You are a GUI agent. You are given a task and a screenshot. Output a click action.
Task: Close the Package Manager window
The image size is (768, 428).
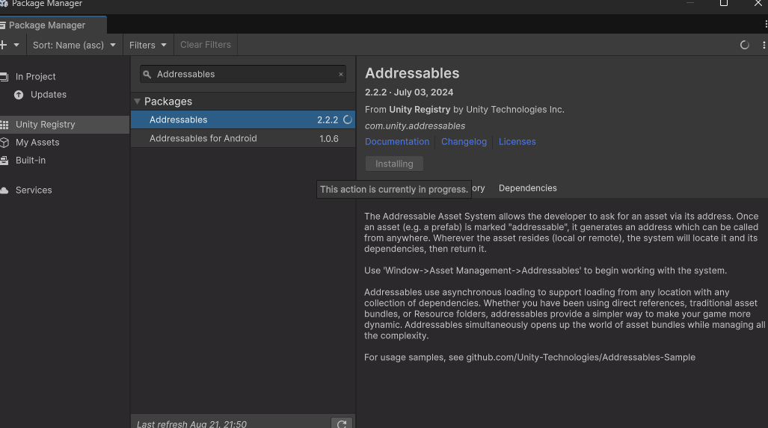(x=758, y=3)
